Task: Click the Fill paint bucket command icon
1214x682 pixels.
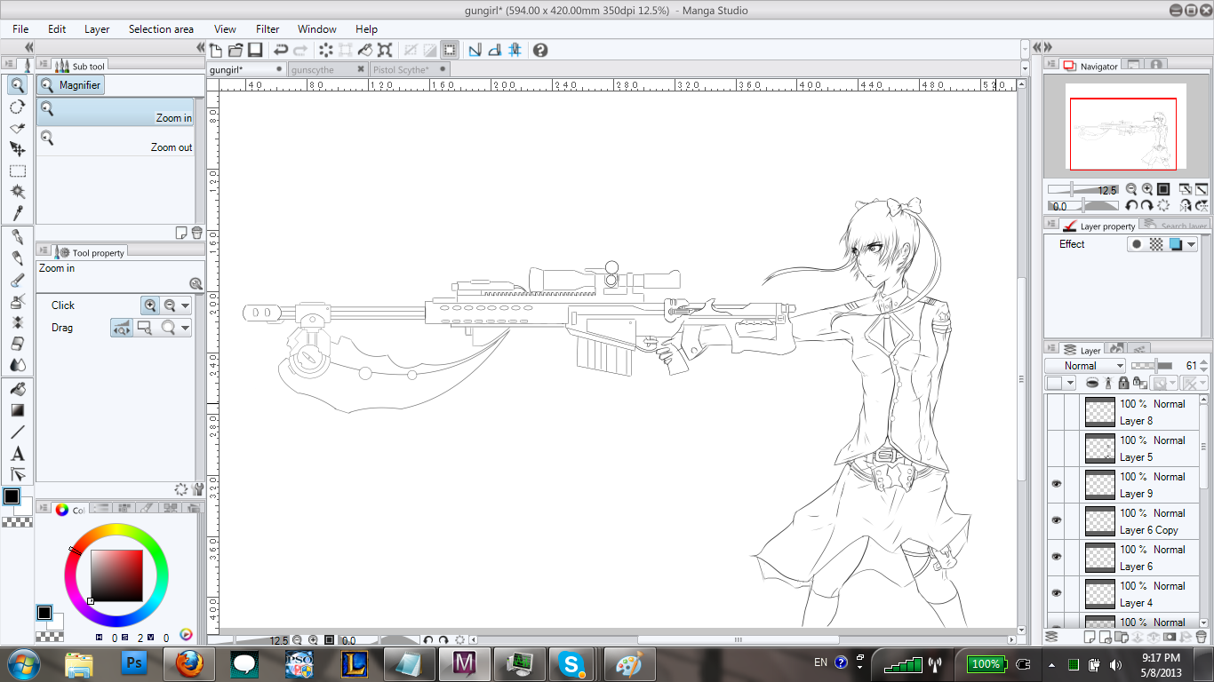Action: pyautogui.click(x=365, y=51)
